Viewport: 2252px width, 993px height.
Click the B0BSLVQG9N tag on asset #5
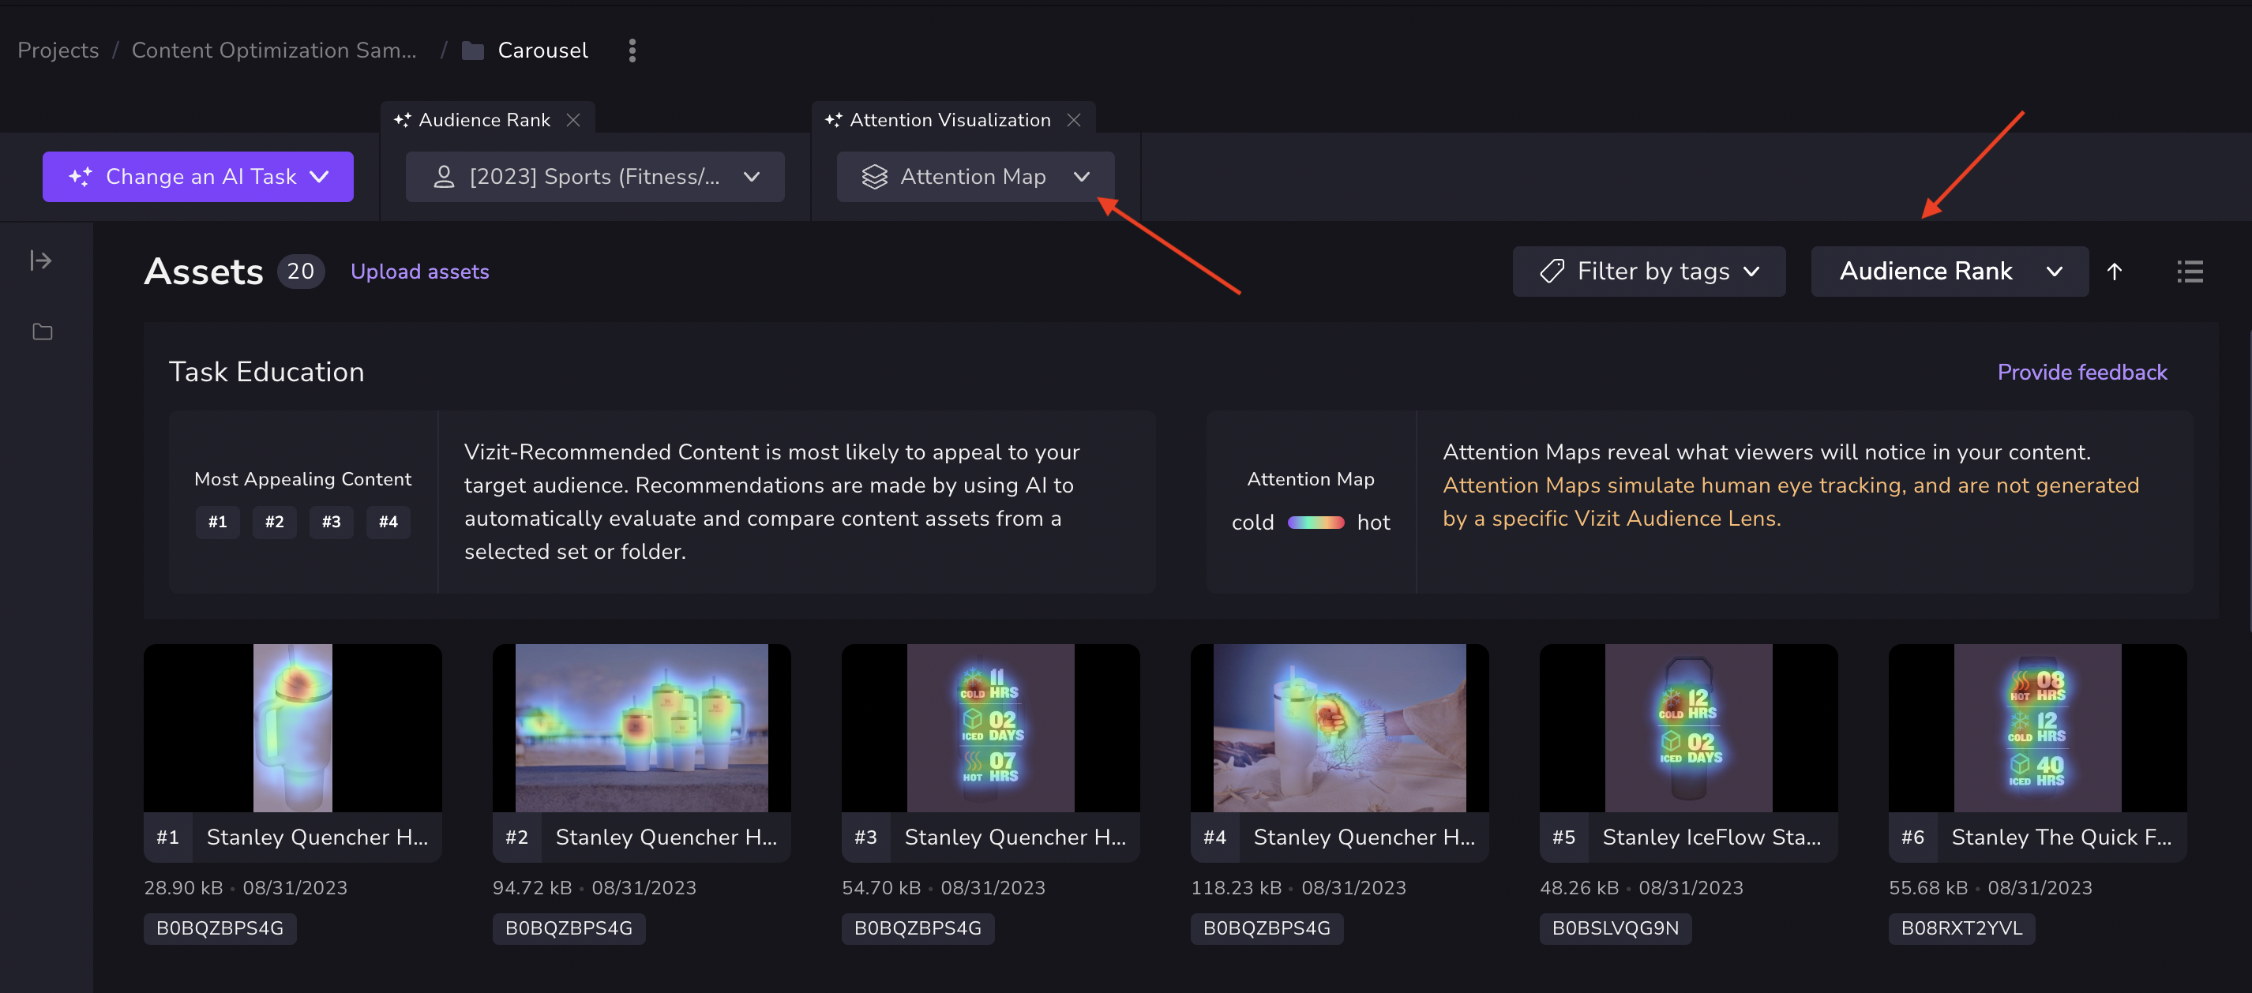coord(1615,927)
